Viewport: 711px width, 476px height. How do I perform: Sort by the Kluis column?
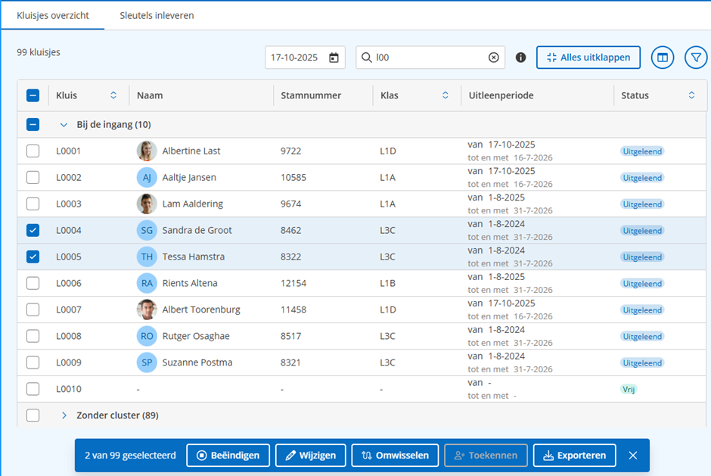[x=113, y=95]
